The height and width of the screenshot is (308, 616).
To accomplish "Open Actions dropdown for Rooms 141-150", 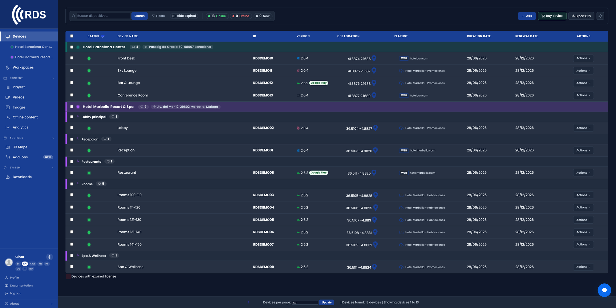I will 583,245.
